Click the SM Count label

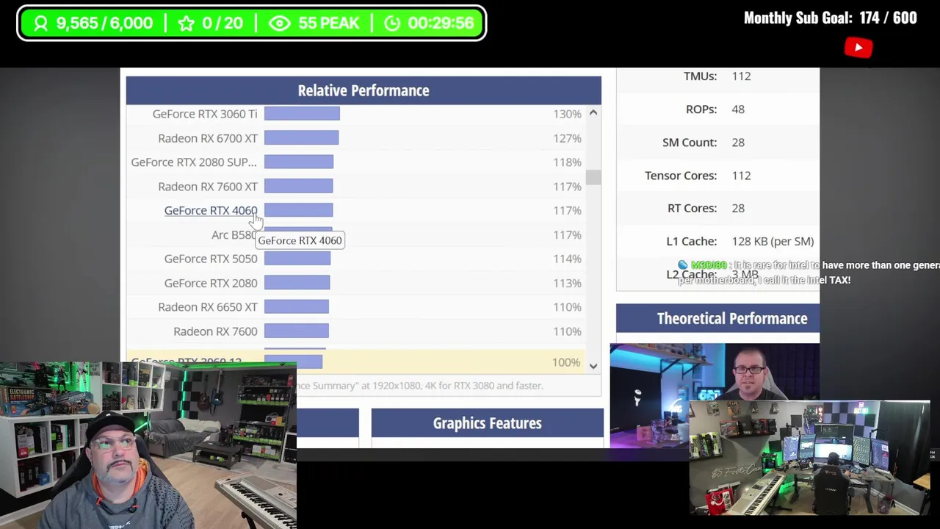click(689, 143)
